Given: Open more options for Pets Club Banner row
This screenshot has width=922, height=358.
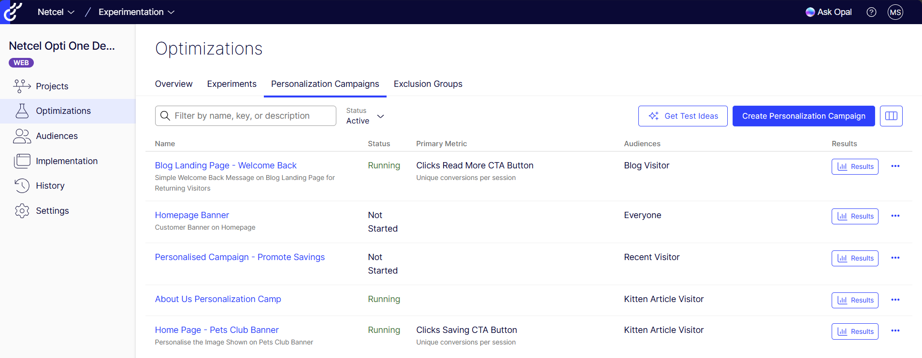Looking at the screenshot, I should point(895,330).
